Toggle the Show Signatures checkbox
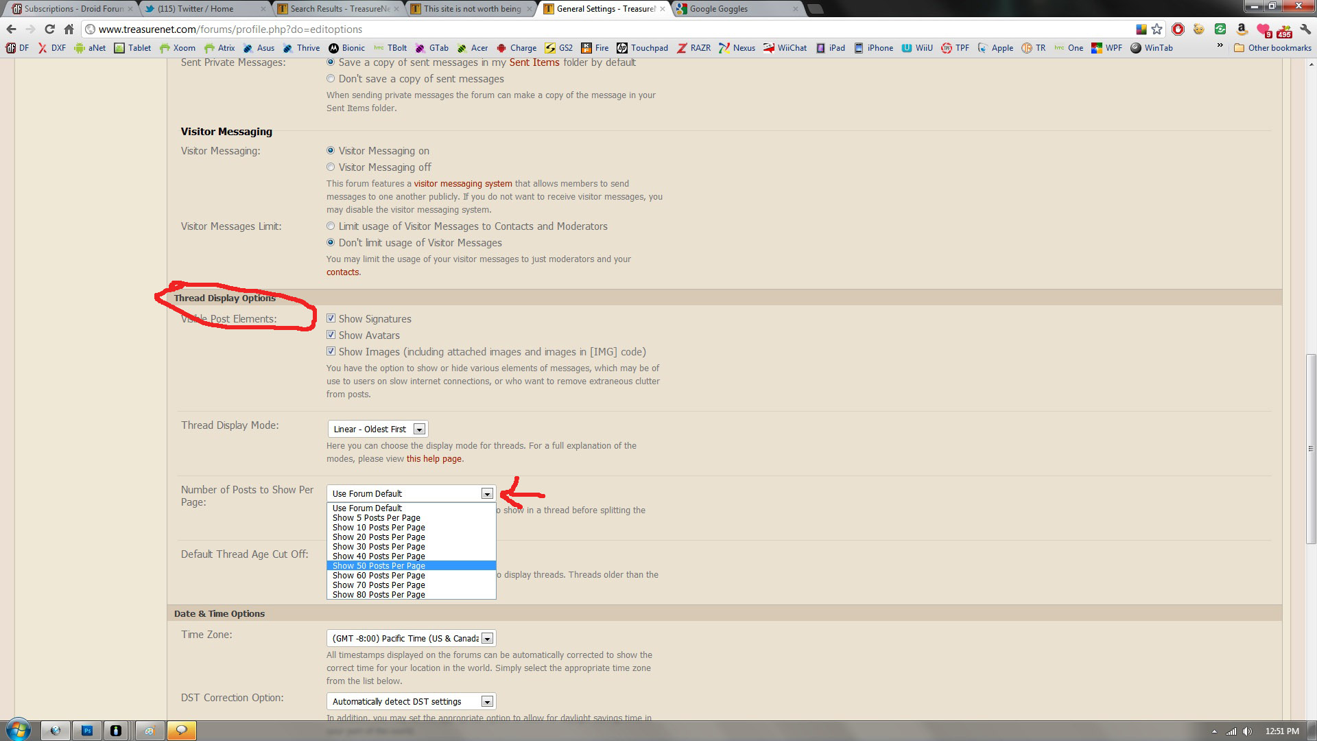 point(331,318)
